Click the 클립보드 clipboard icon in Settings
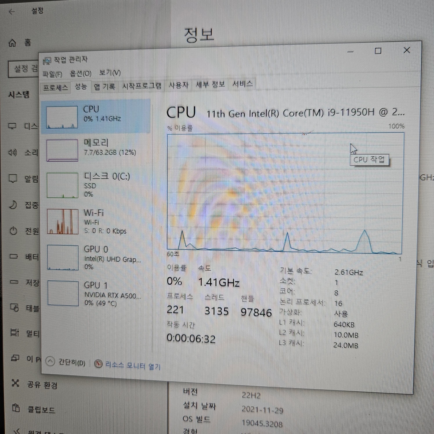 (16, 408)
